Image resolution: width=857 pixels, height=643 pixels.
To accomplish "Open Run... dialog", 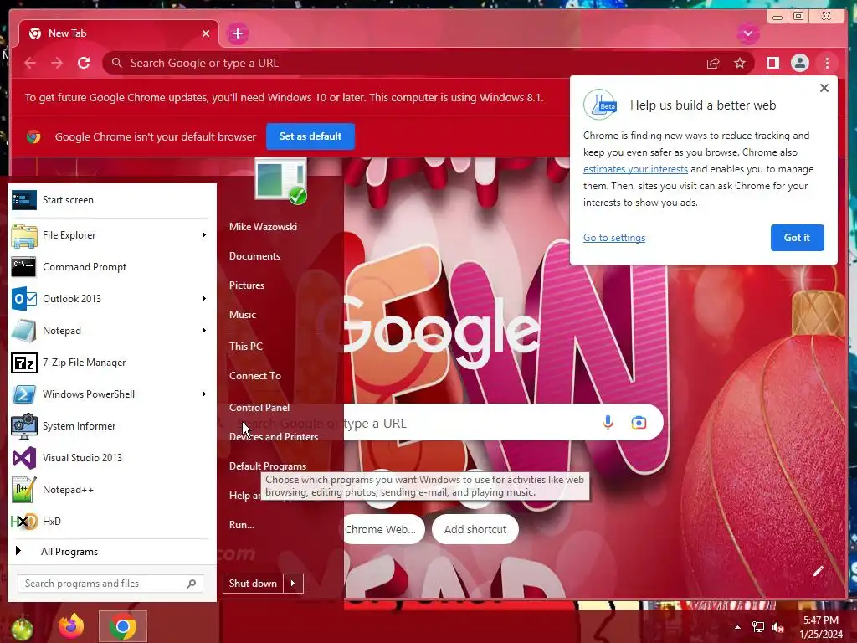I will tap(242, 525).
